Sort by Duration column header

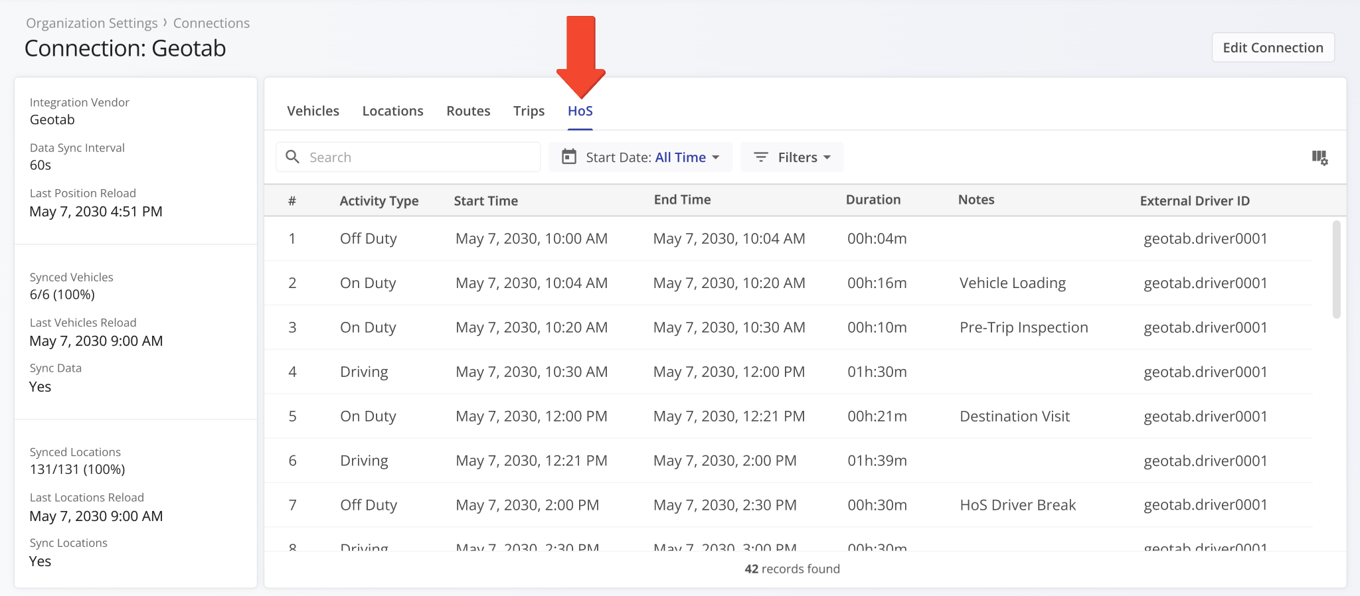tap(873, 200)
